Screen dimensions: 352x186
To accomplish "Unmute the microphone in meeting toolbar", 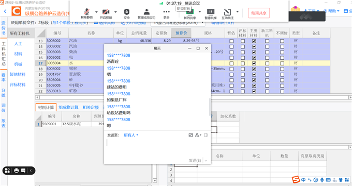I will tap(86, 13).
